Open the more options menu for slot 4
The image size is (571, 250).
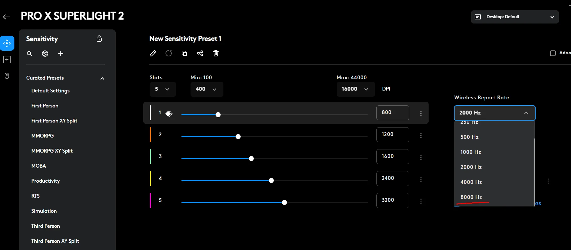[421, 179]
